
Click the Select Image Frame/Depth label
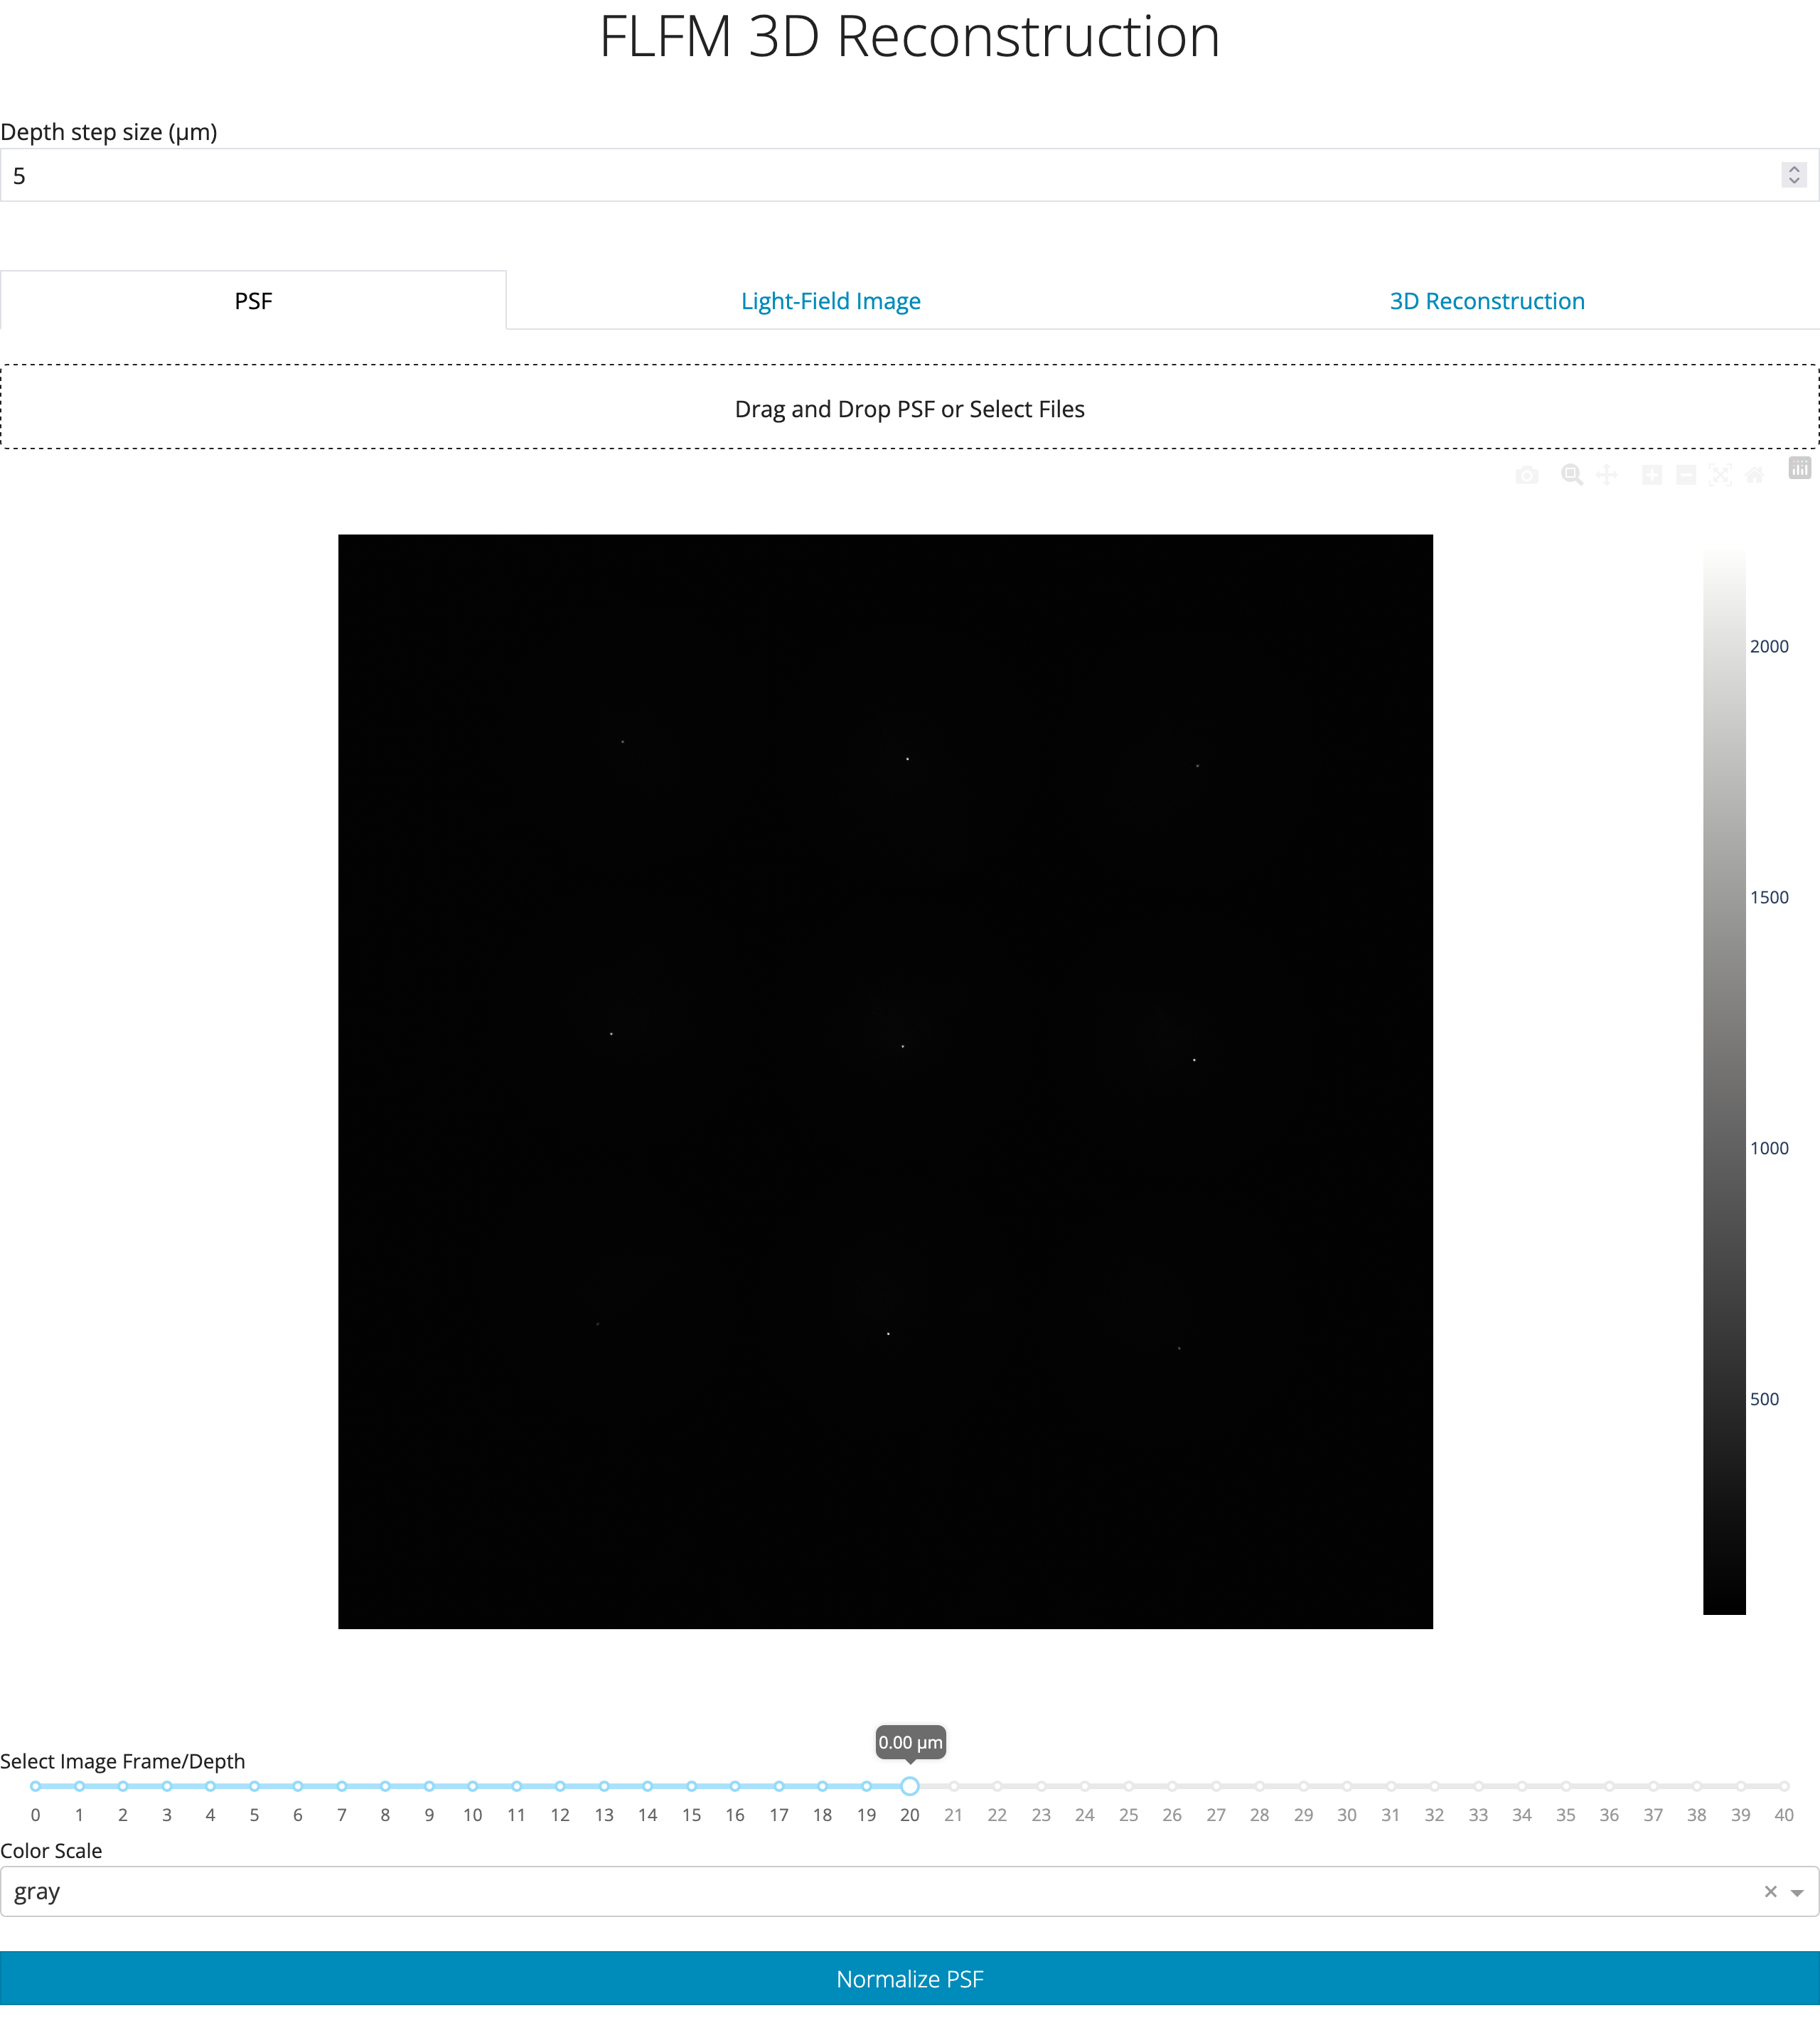pyautogui.click(x=122, y=1761)
